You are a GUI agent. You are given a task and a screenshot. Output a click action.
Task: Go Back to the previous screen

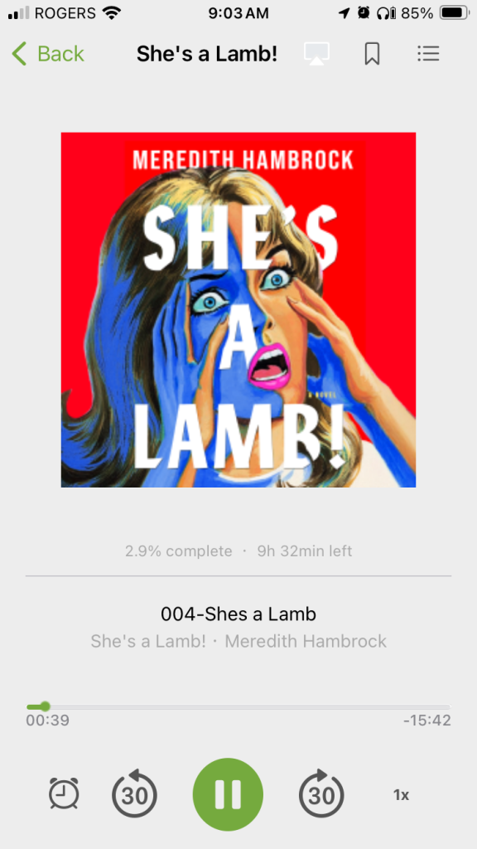point(47,54)
